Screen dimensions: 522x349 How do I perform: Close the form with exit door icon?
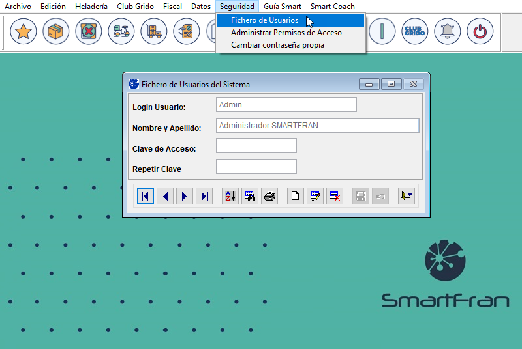407,196
